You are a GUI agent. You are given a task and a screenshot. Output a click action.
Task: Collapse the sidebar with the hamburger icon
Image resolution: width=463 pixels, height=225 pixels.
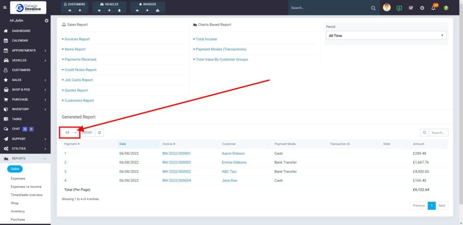[5, 7]
